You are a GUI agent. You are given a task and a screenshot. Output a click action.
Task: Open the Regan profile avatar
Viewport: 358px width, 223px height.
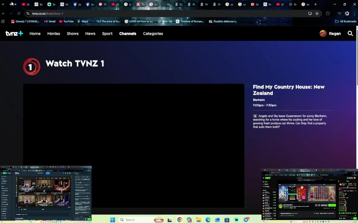tap(323, 33)
